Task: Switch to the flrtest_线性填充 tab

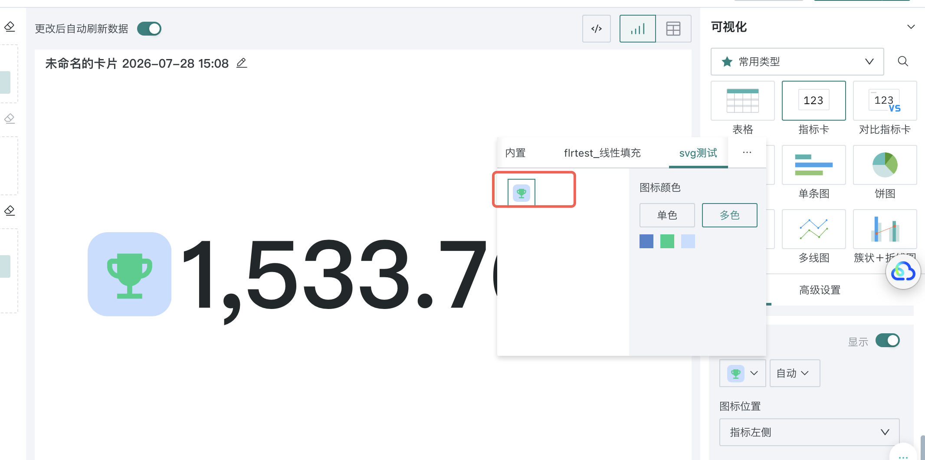Action: pos(602,153)
